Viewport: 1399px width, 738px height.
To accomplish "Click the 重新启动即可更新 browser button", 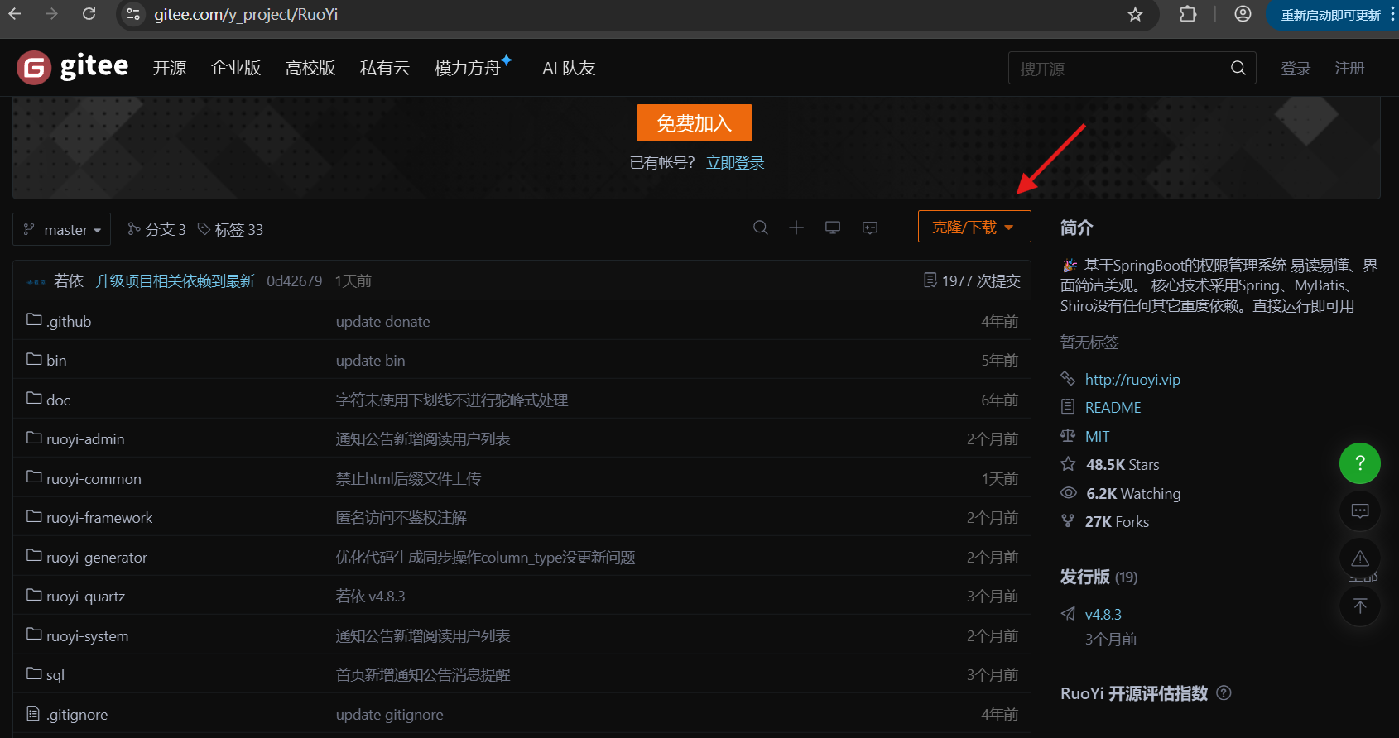I will pyautogui.click(x=1330, y=15).
